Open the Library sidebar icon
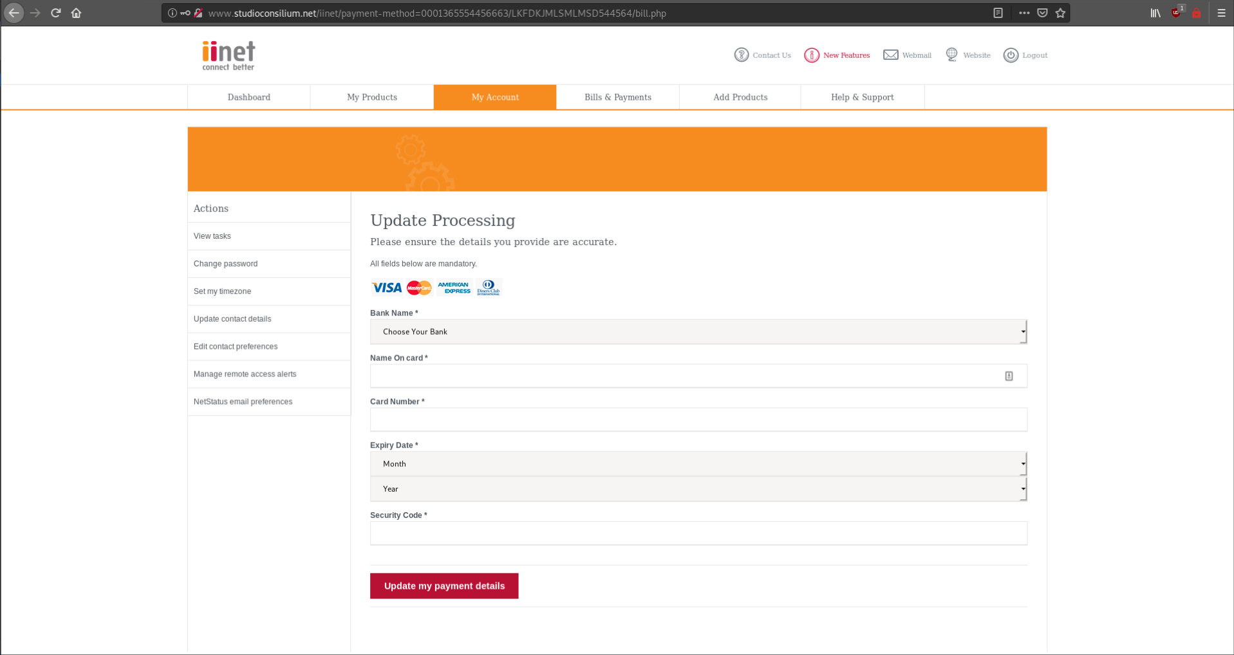 point(1155,13)
